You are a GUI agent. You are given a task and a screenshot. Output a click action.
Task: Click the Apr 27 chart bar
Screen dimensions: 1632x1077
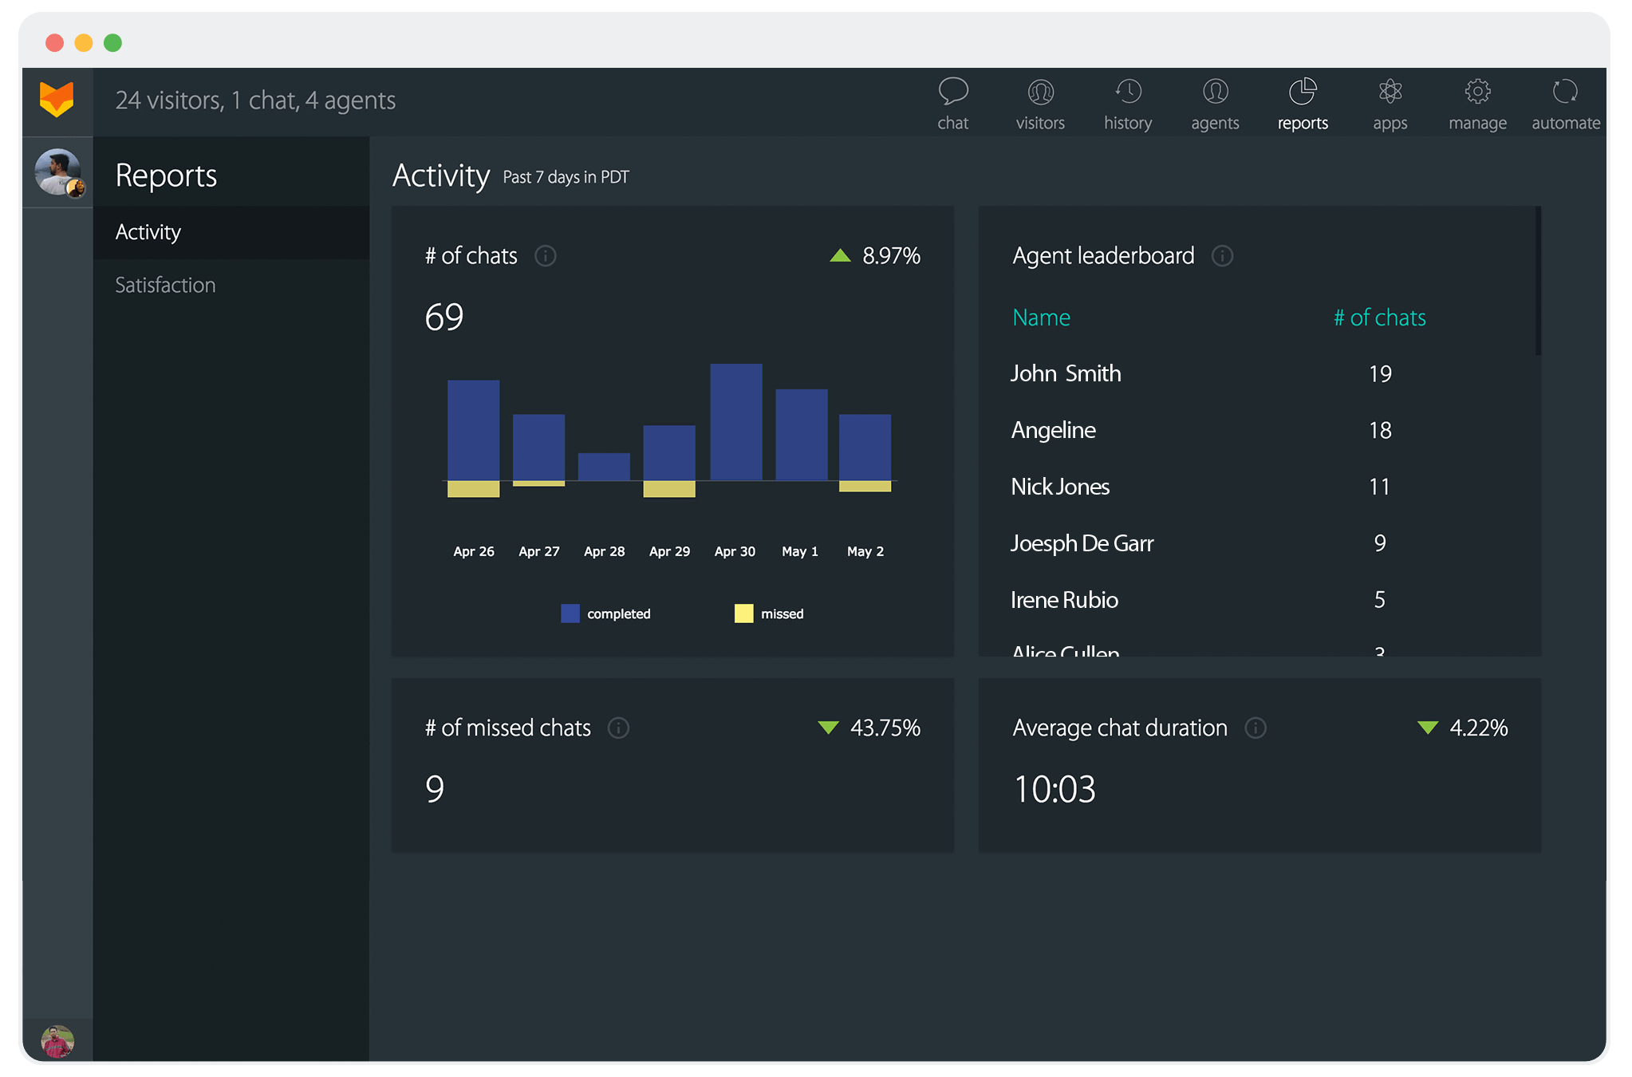539,450
